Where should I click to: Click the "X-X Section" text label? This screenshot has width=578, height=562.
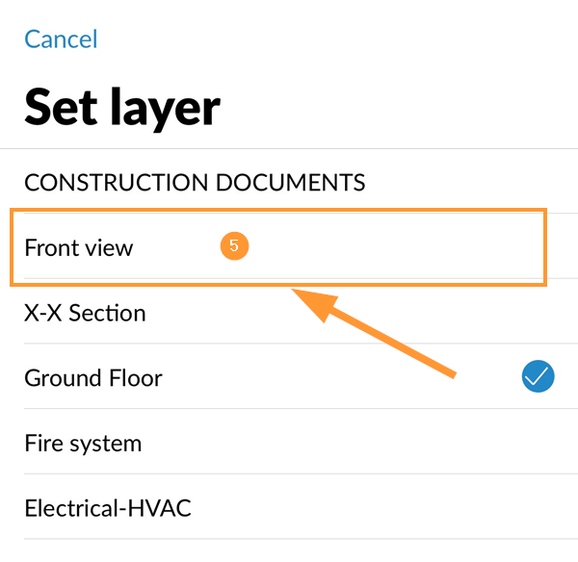[x=85, y=313]
